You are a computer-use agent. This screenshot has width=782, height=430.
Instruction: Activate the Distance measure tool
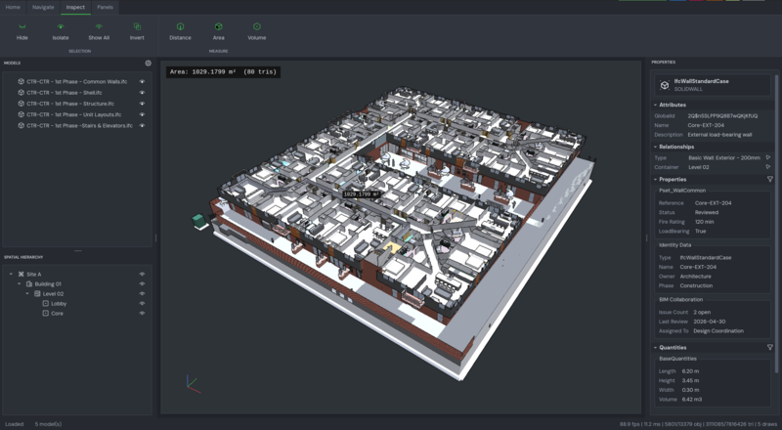coord(180,31)
